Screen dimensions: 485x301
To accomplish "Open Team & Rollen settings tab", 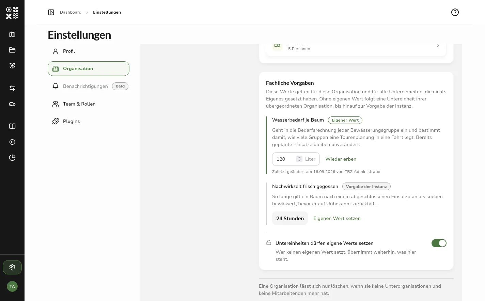I will (x=89, y=104).
